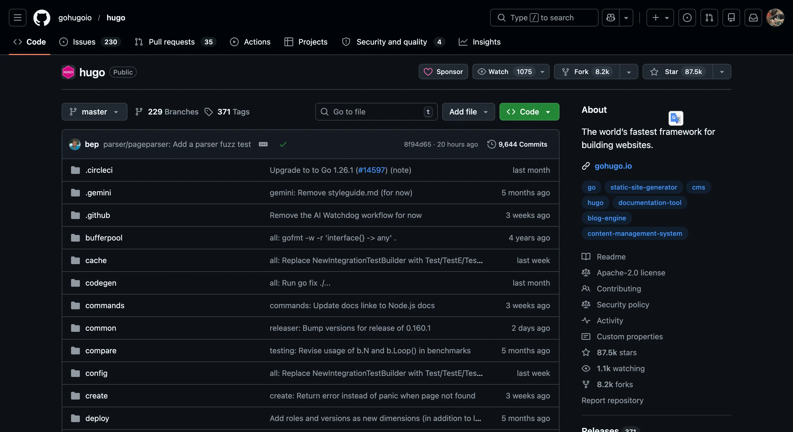
Task: Open the hamburger navigation menu
Action: tap(18, 18)
